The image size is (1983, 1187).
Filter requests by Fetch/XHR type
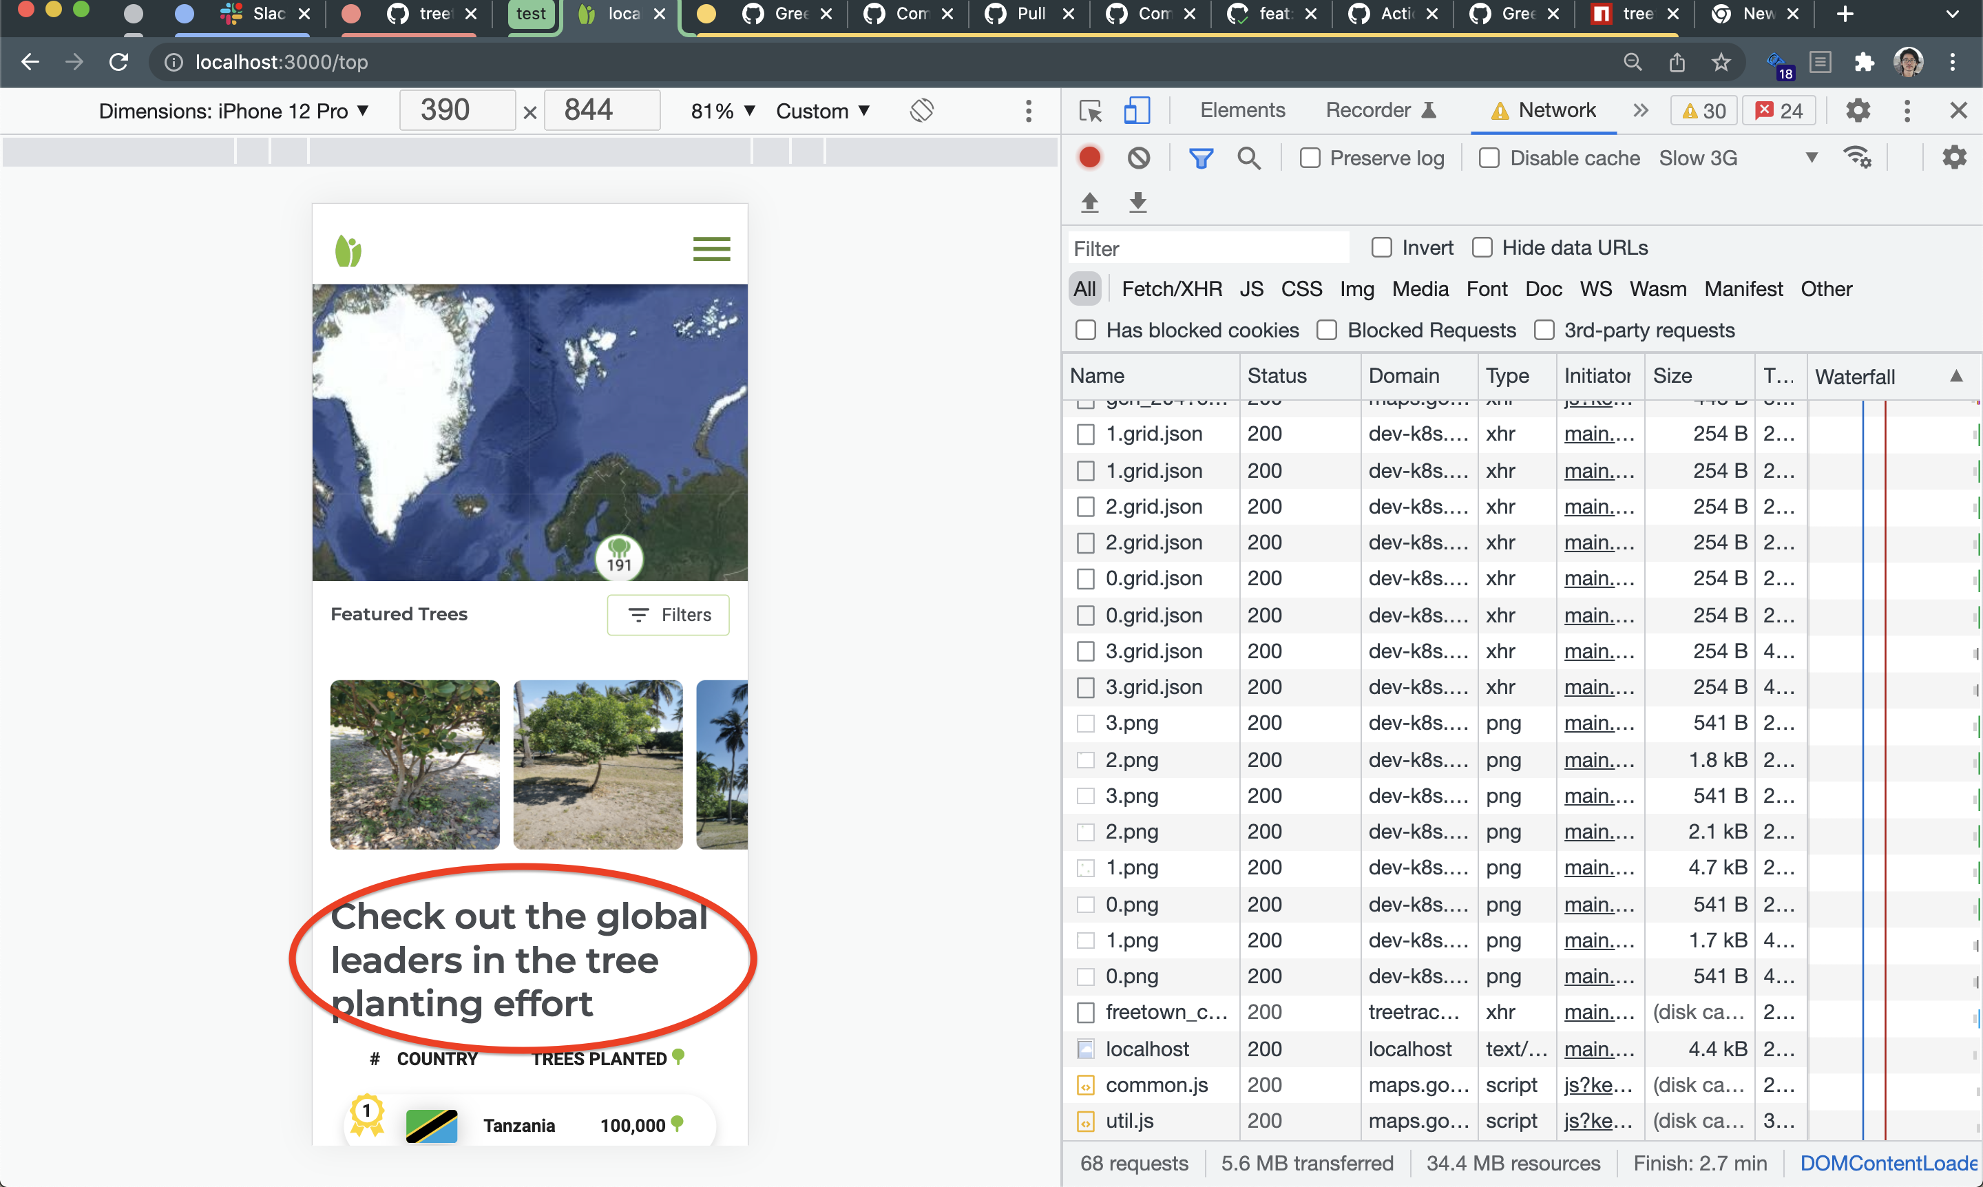coord(1172,288)
